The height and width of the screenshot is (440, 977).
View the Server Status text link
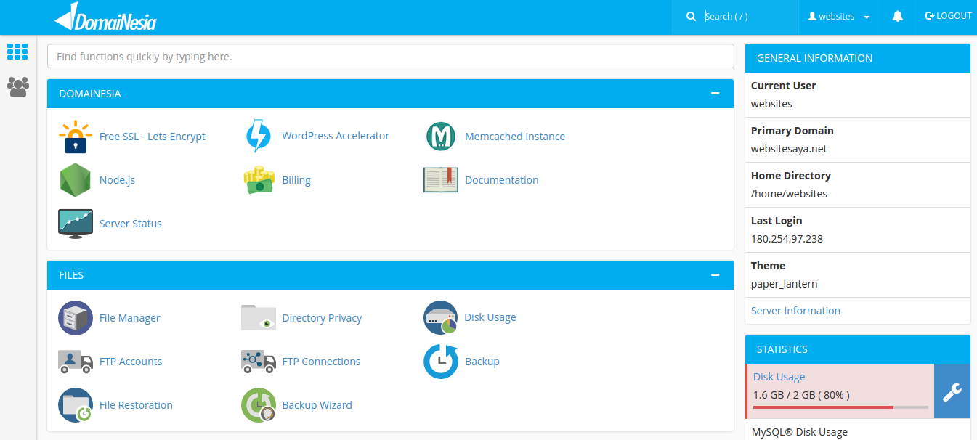coord(131,224)
